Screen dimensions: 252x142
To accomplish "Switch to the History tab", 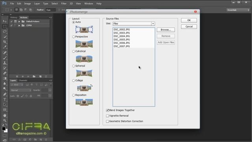I will (x=14, y=17).
